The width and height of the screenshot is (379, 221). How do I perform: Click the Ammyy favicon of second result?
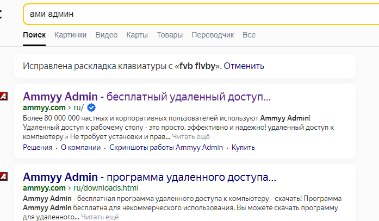coord(4,176)
